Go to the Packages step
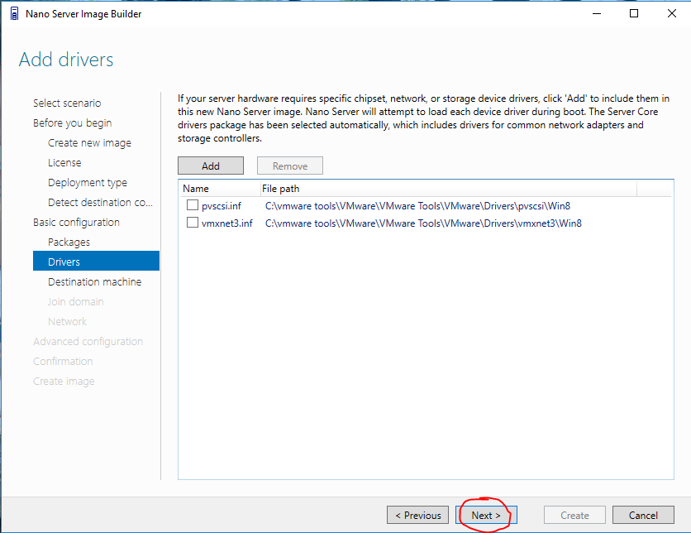 (x=69, y=242)
